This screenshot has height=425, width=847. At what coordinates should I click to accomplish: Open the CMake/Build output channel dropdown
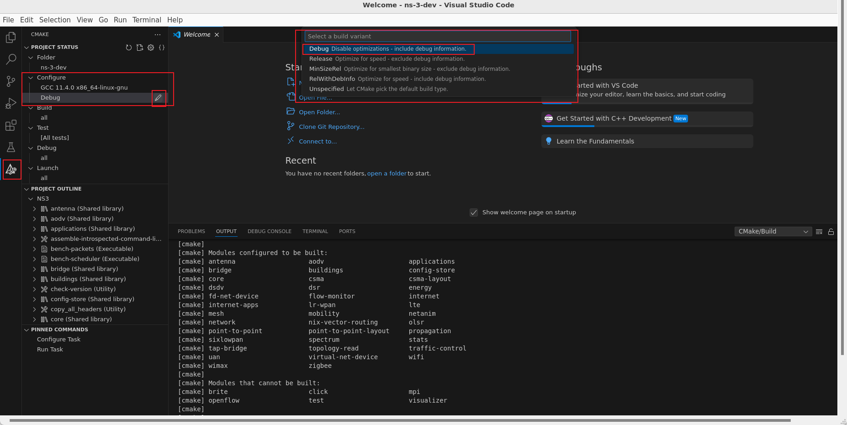tap(773, 232)
